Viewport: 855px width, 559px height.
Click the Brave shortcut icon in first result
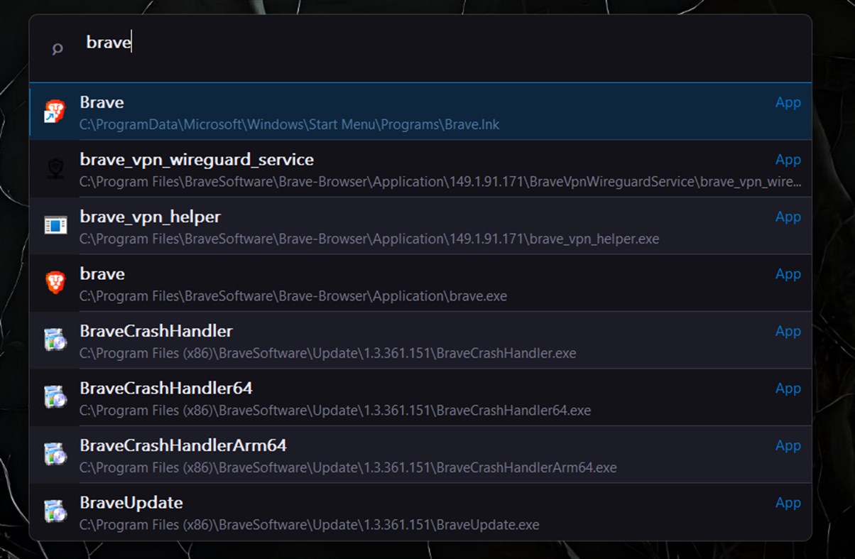pos(55,112)
